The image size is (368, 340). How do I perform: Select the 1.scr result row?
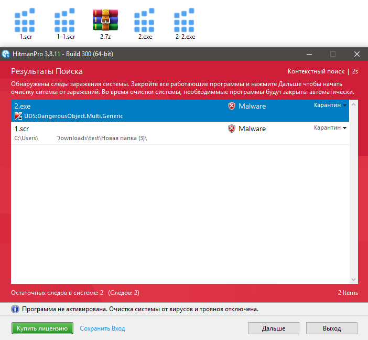(x=180, y=133)
